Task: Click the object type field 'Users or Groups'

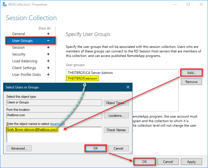Action: coord(54,103)
